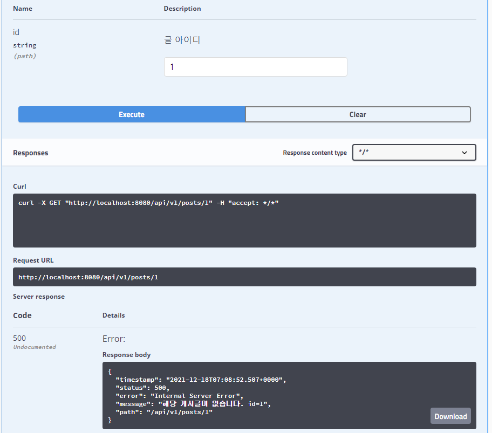492x433 pixels.
Task: Click the Clear button
Action: (x=358, y=114)
